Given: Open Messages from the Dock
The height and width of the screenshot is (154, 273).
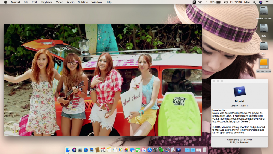Looking at the screenshot, I should 132,150.
